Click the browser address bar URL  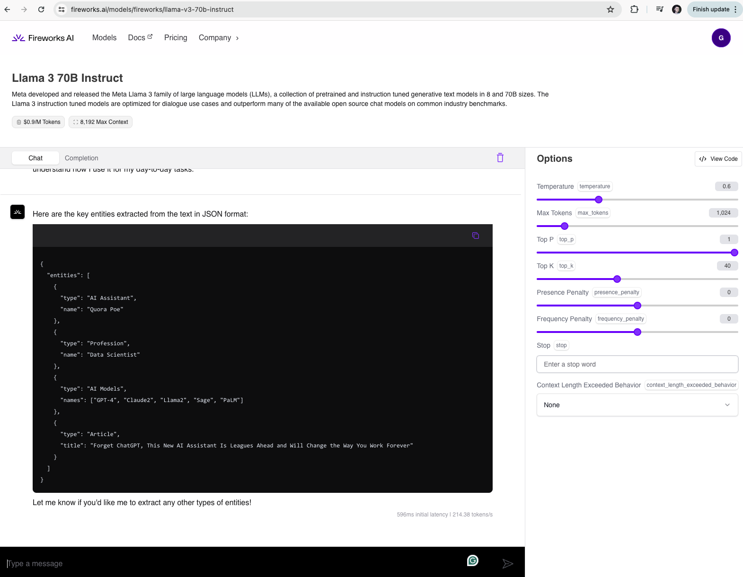(x=152, y=9)
